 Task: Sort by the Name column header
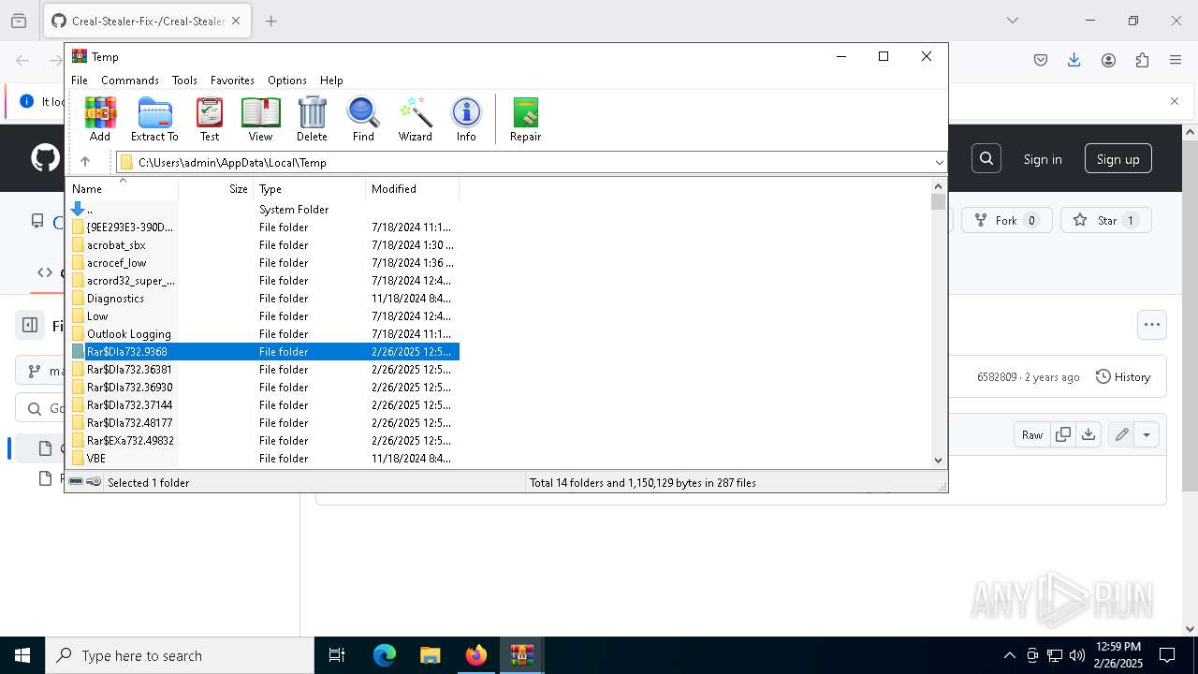(122, 189)
